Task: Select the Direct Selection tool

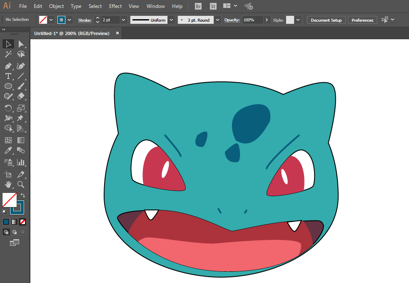Action: tap(21, 44)
